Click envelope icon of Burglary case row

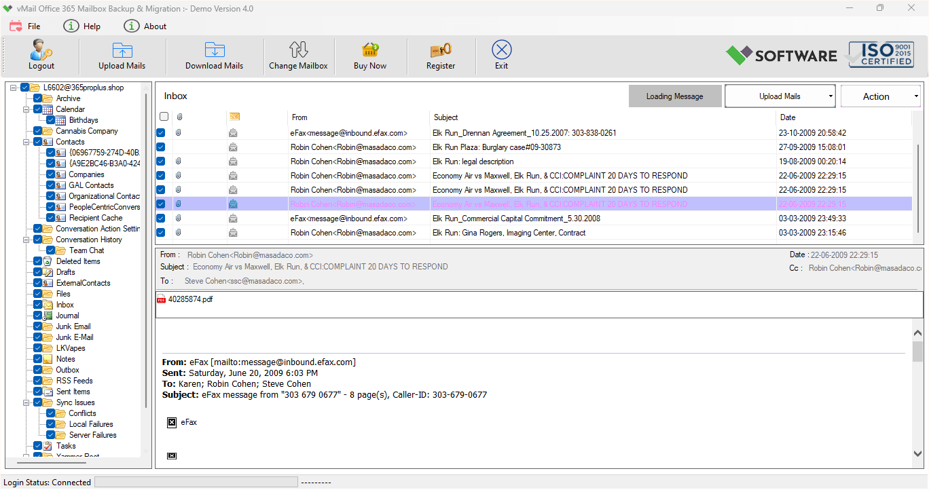(x=233, y=147)
